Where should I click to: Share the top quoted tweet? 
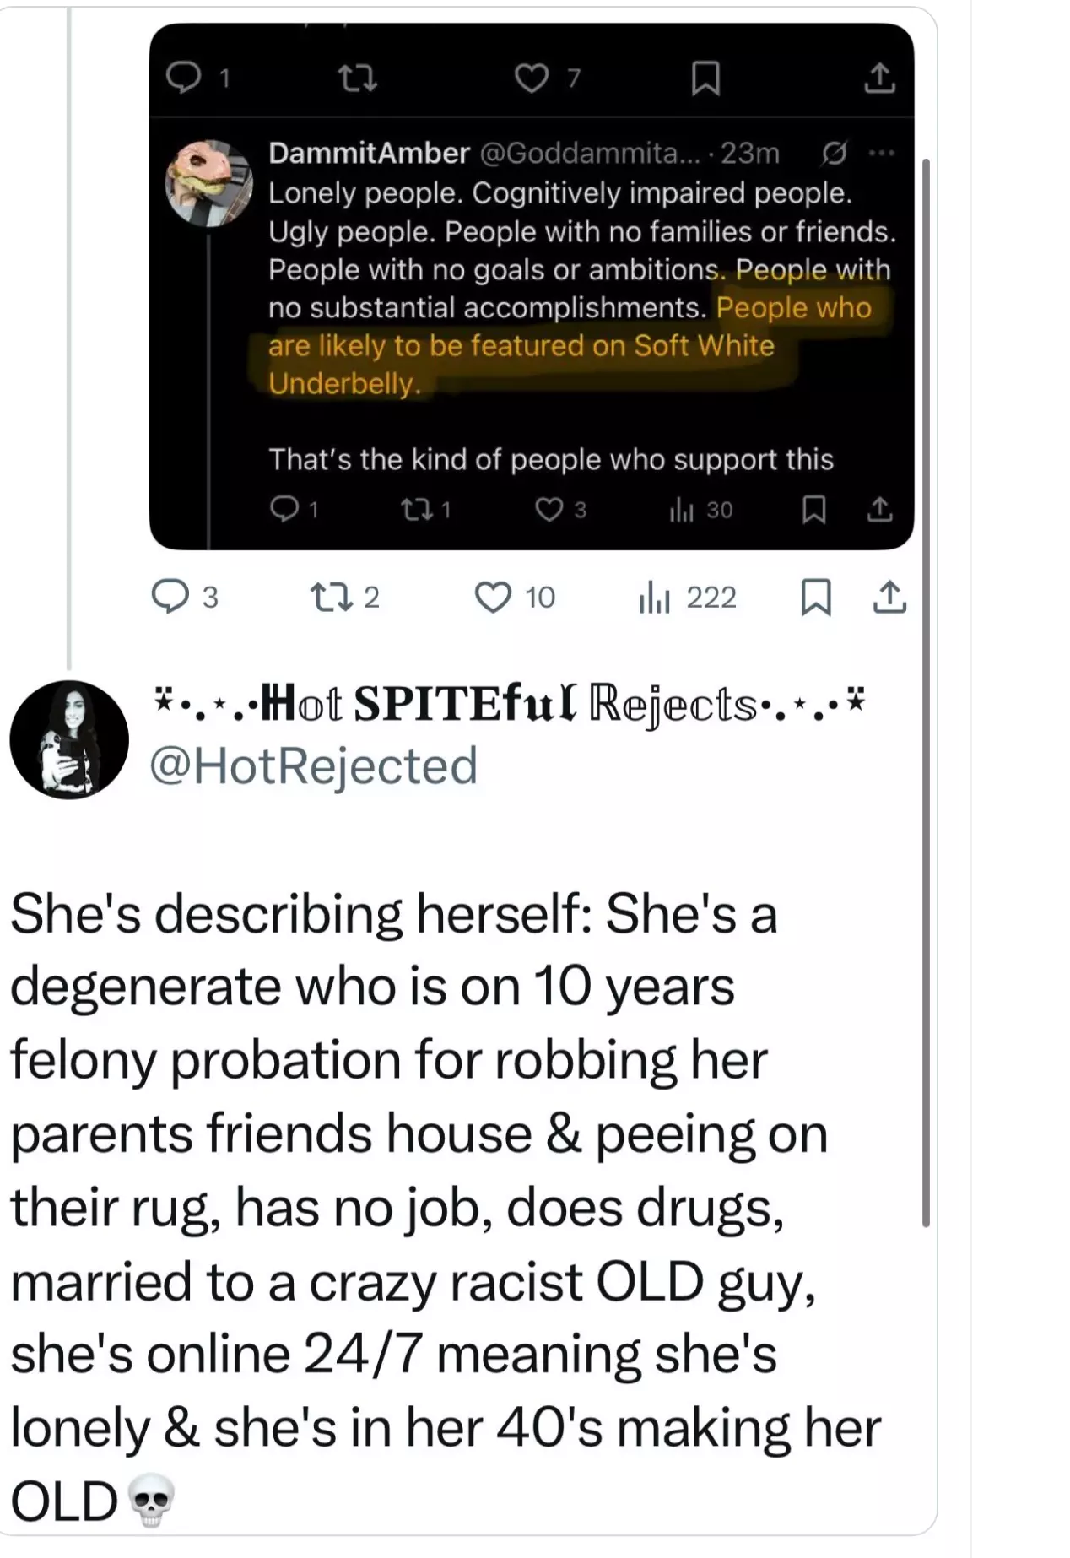click(x=879, y=78)
